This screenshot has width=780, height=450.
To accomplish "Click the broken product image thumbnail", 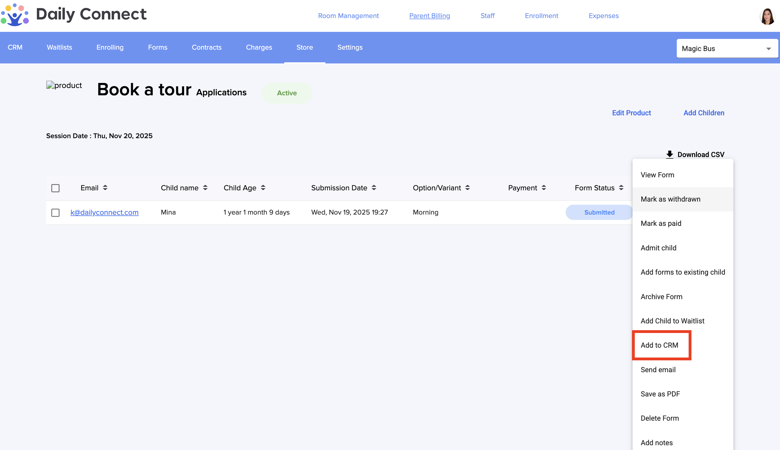I will tap(64, 85).
